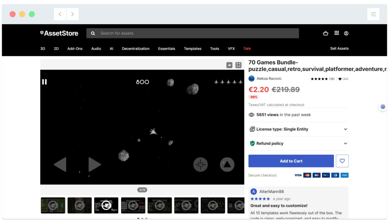The width and height of the screenshot is (389, 223).
Task: Open the Aleksa Racovic publisher link
Action: pos(269,79)
